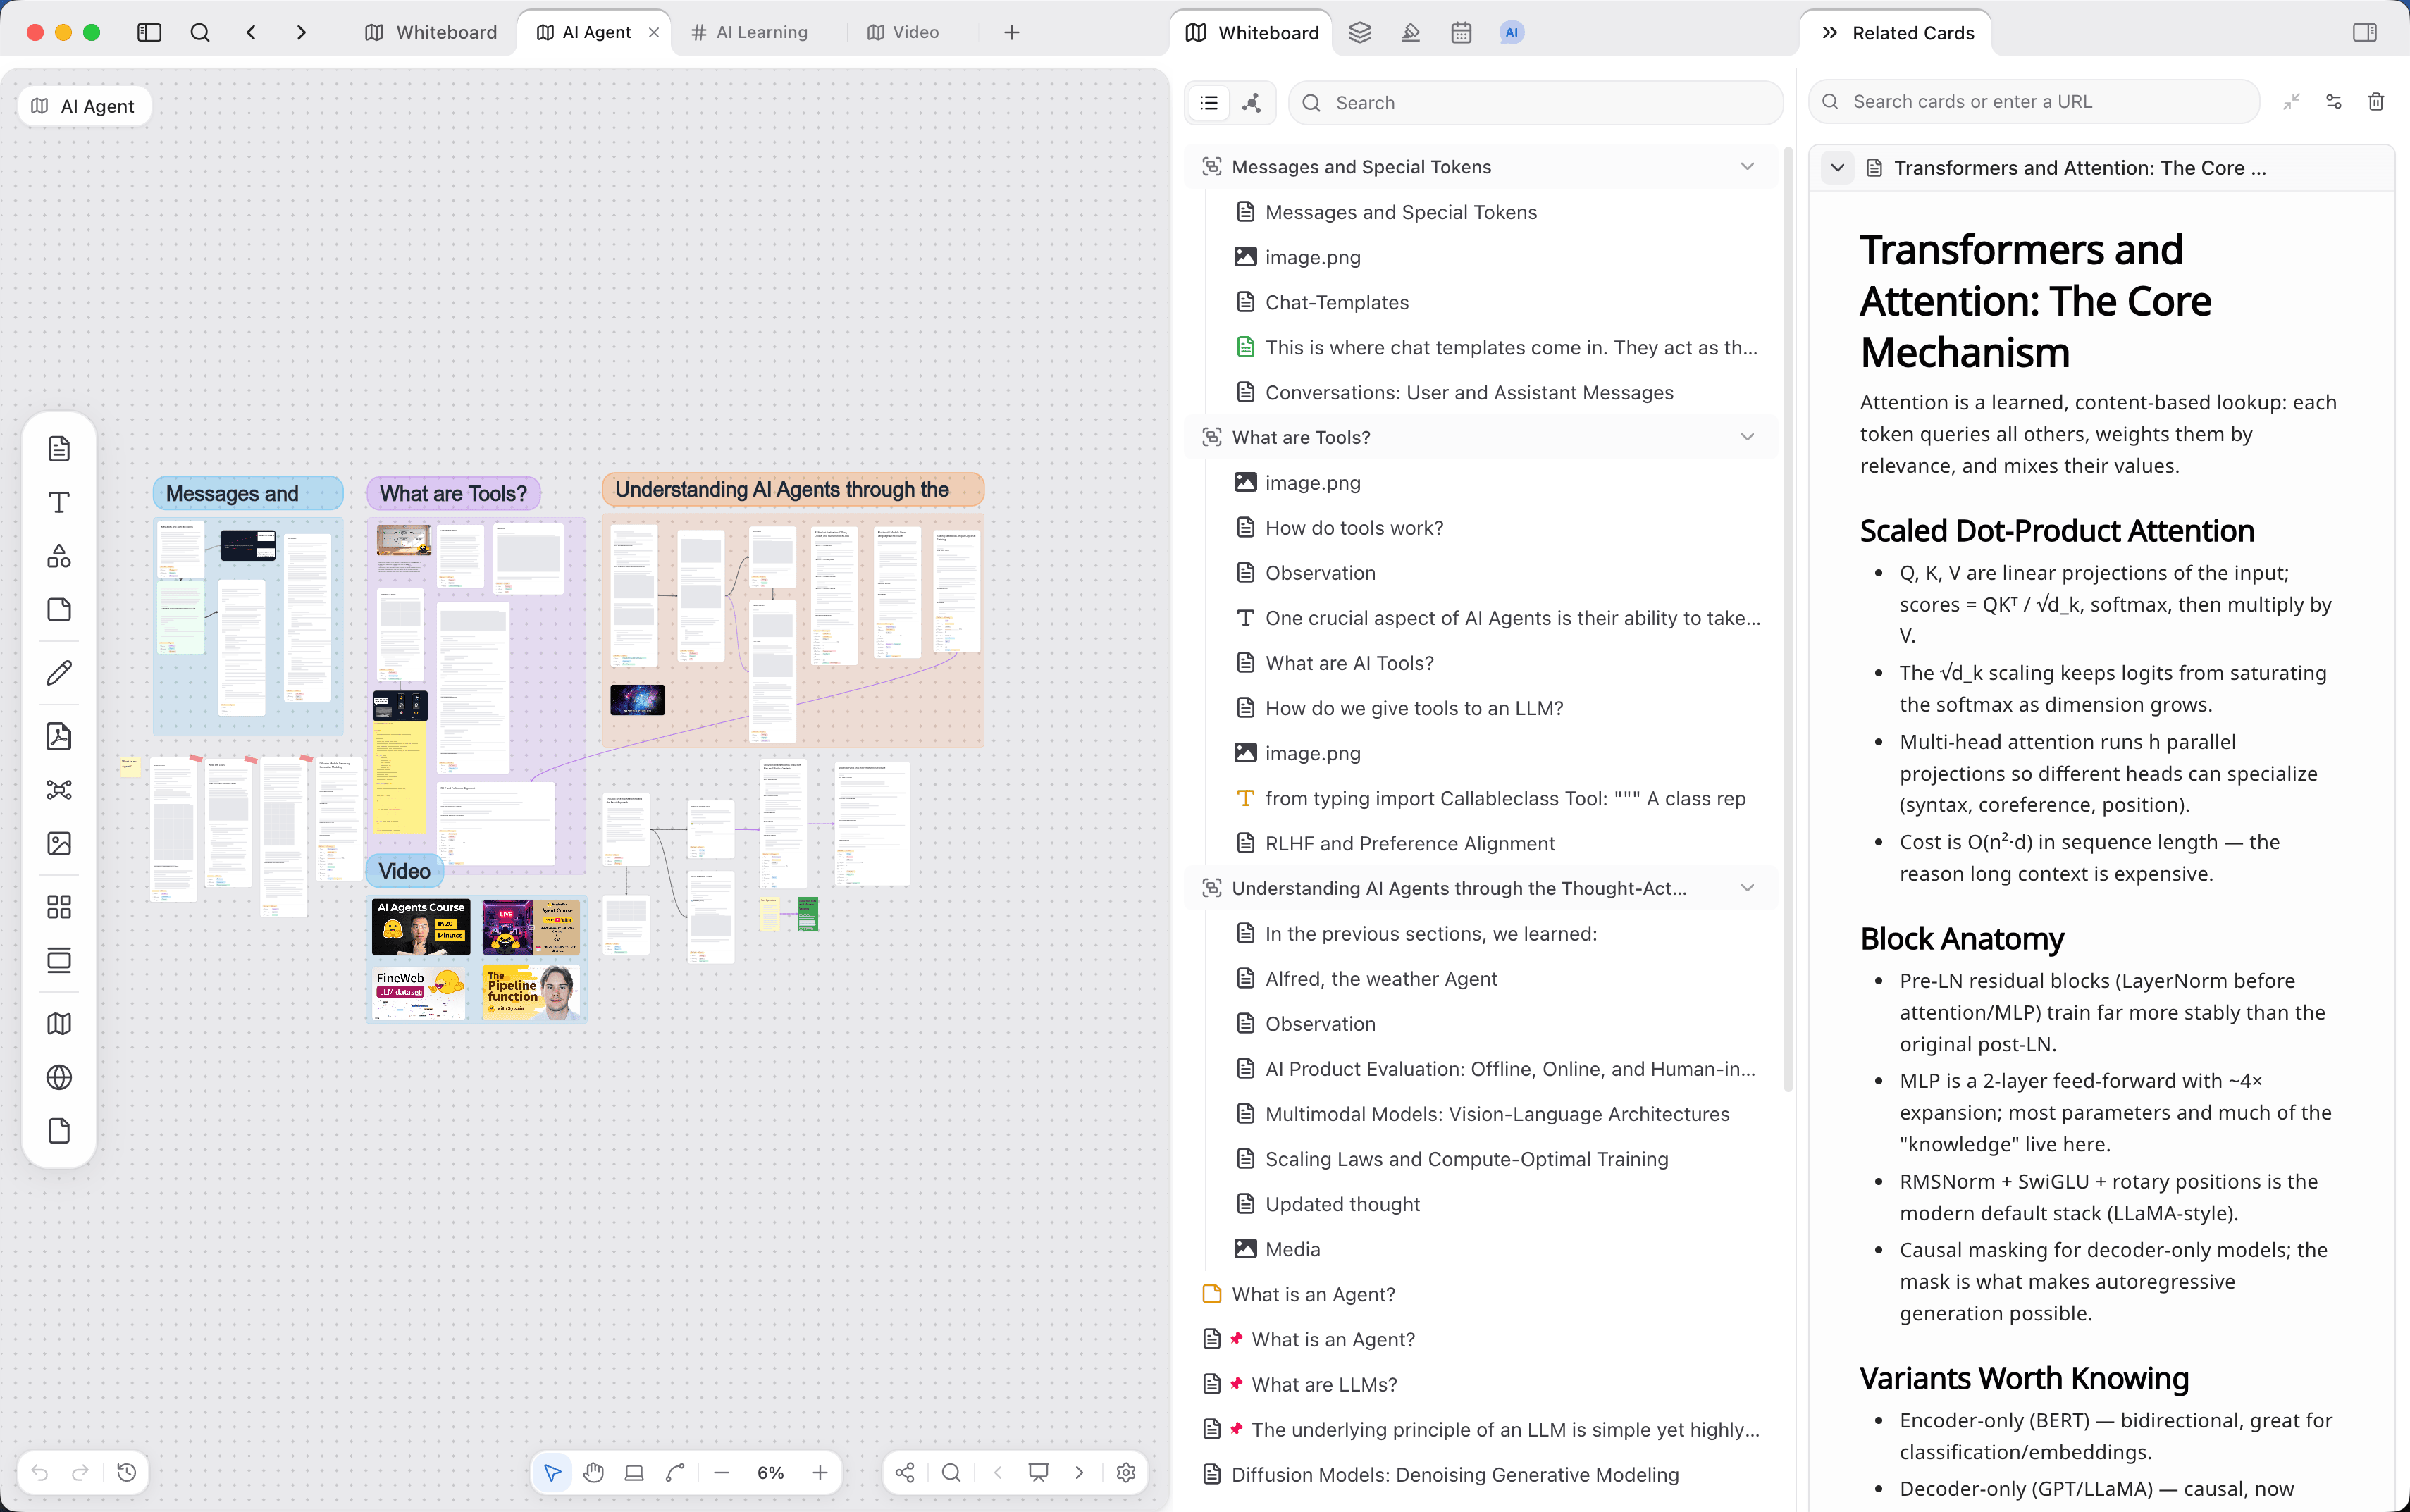Click the AI Agent whiteboard title button
Image resolution: width=2410 pixels, height=1512 pixels.
tap(84, 106)
